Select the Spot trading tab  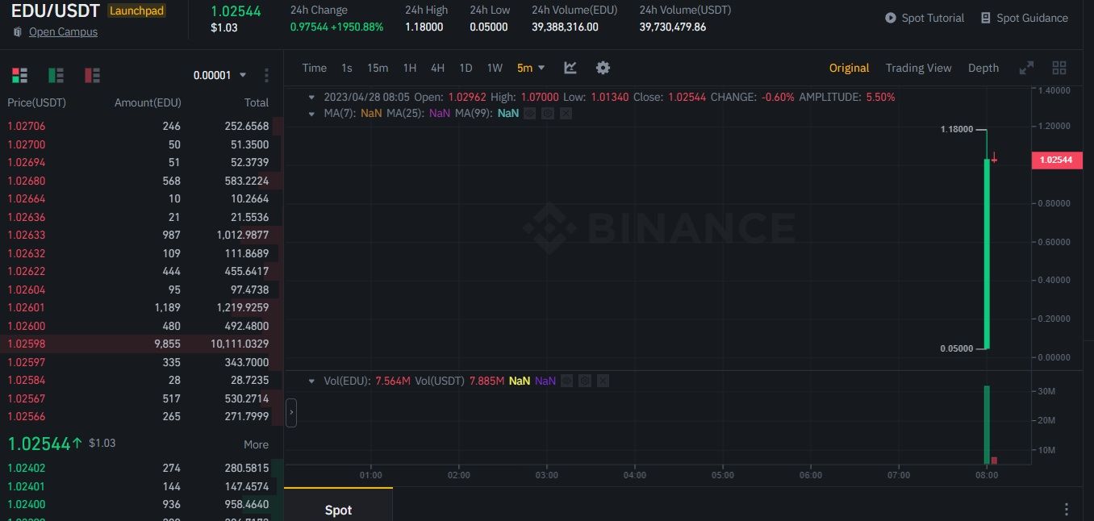coord(338,510)
